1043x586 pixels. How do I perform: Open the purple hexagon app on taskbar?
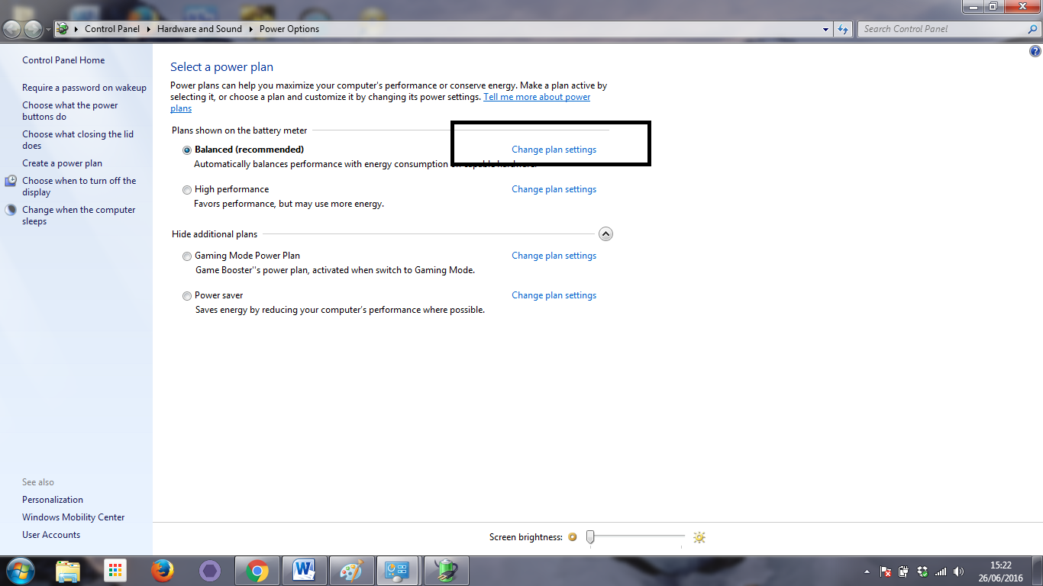(x=210, y=571)
